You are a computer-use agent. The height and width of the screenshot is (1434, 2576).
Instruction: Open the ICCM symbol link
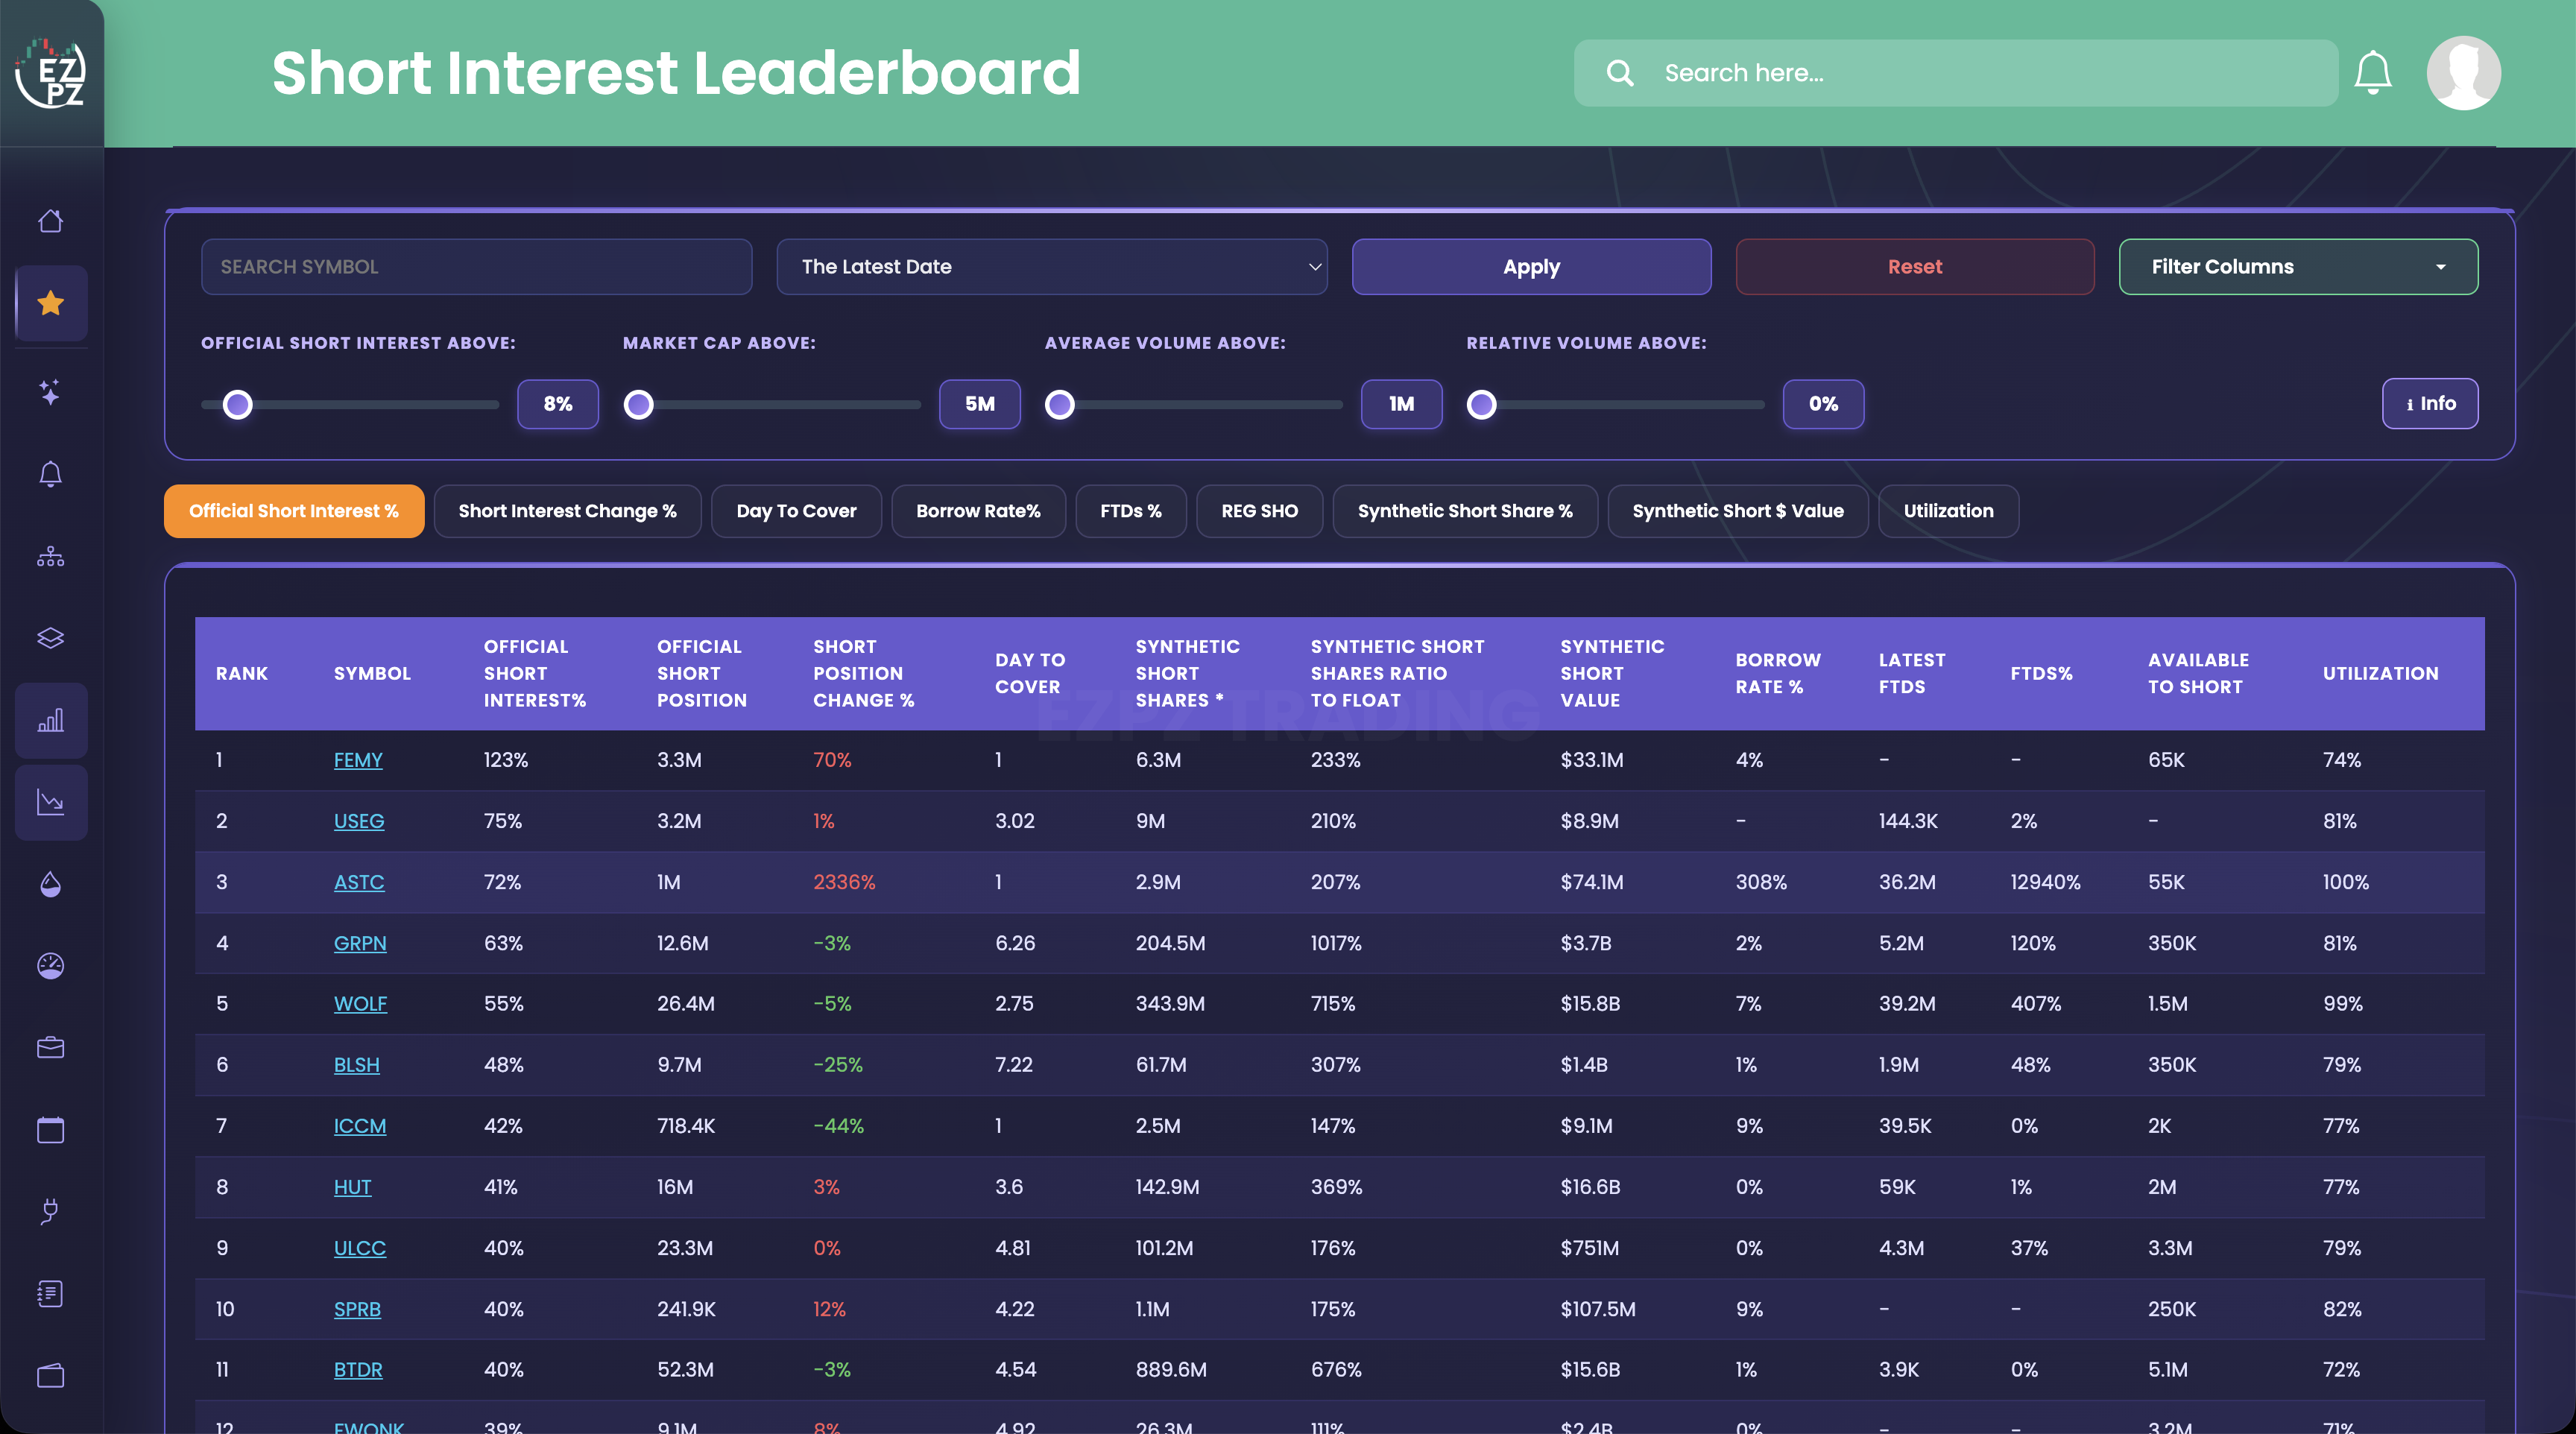click(360, 1126)
